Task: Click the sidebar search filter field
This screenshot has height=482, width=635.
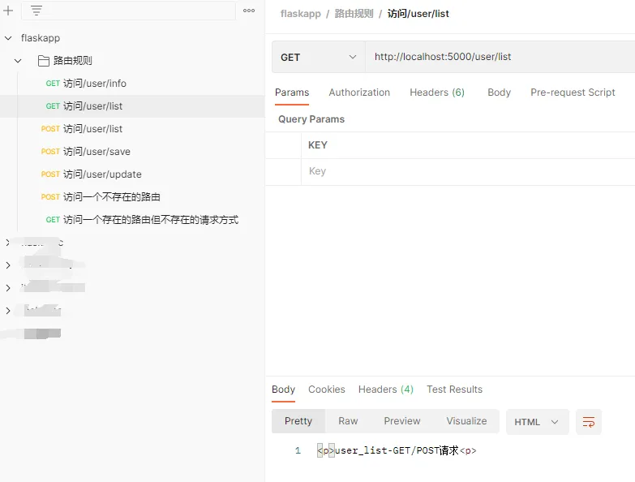Action: tap(128, 11)
